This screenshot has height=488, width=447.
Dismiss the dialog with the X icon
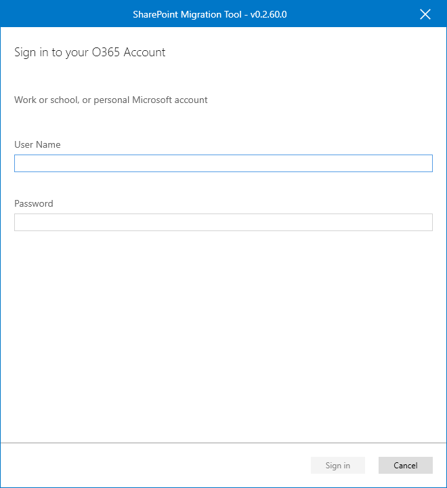click(x=425, y=14)
